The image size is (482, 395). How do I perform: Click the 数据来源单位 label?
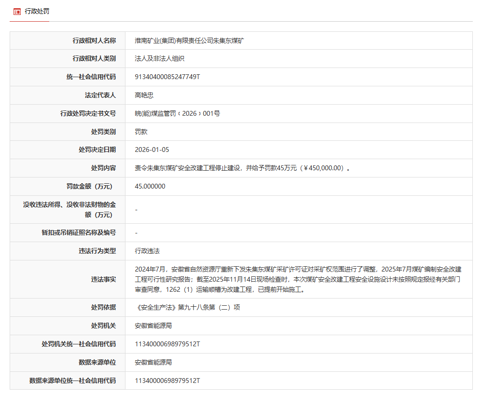(97, 362)
